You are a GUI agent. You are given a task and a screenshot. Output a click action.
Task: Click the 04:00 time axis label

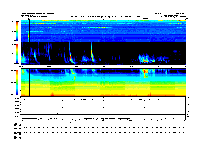tap(49, 67)
